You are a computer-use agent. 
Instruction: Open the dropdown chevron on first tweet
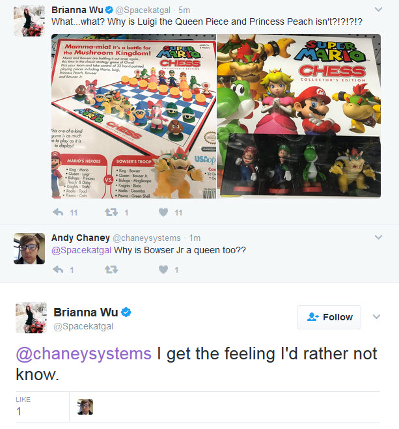pos(378,9)
